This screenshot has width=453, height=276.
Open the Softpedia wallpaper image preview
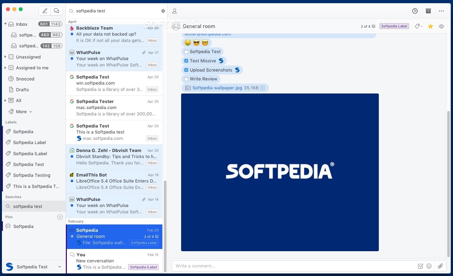280,172
